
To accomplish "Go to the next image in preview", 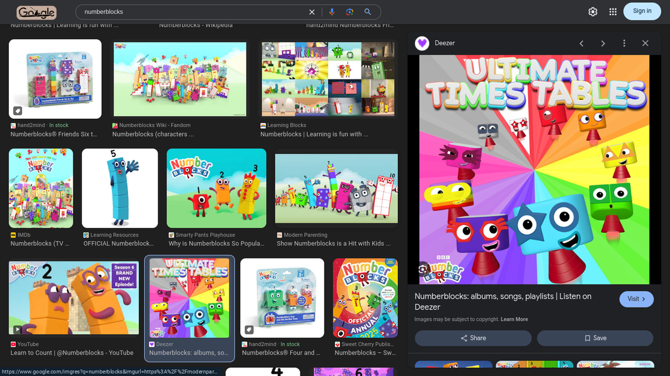I will pos(603,43).
